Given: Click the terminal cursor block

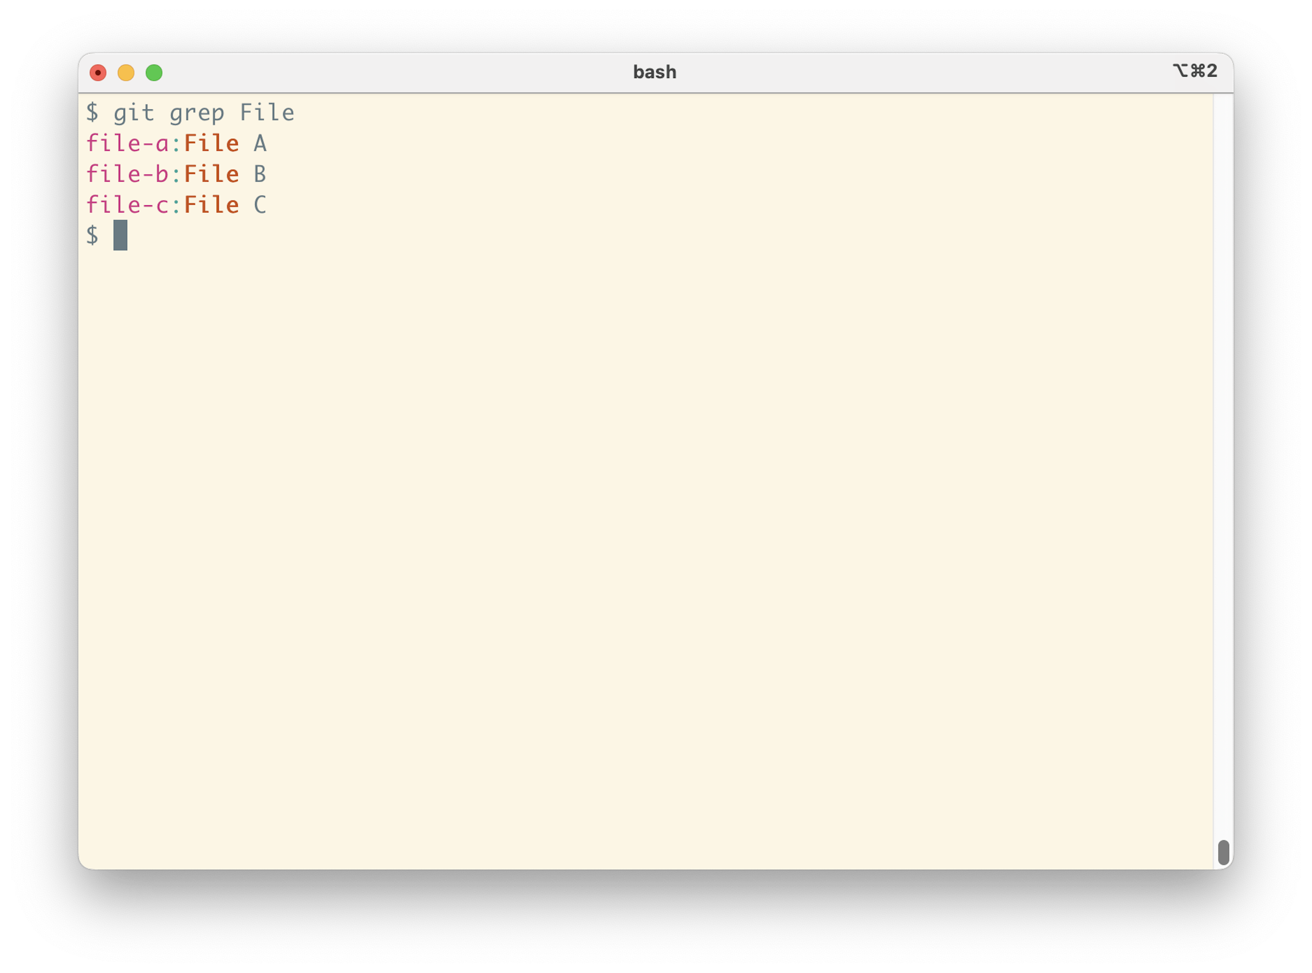Looking at the screenshot, I should pos(121,236).
